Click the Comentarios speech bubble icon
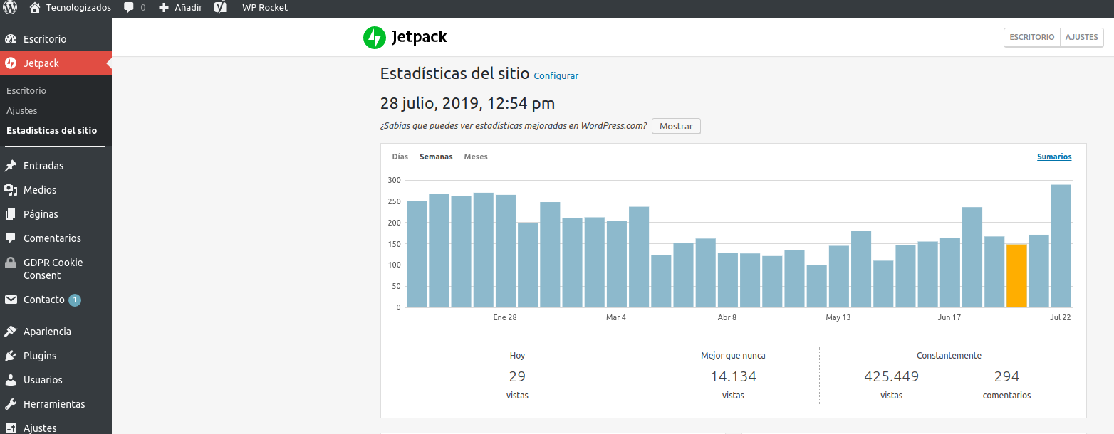 coord(11,238)
